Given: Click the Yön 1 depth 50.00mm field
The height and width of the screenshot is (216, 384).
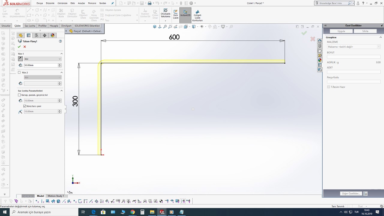Looking at the screenshot, I should [x=41, y=65].
